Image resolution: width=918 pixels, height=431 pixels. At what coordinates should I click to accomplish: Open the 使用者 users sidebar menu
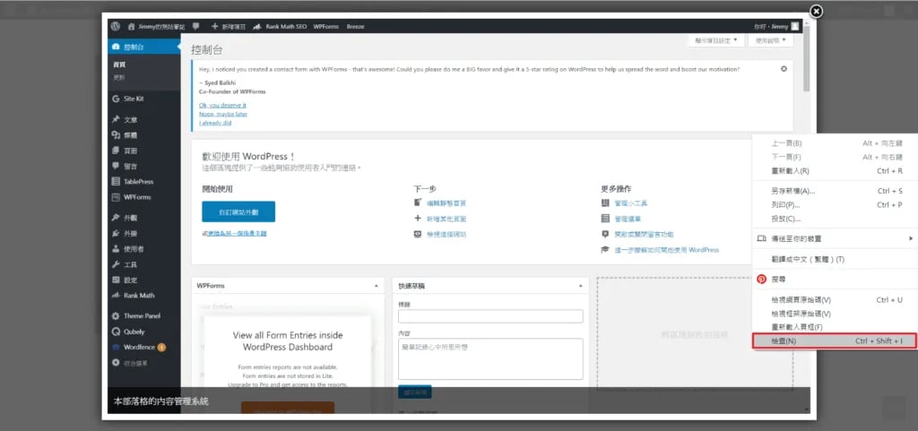pyautogui.click(x=144, y=249)
